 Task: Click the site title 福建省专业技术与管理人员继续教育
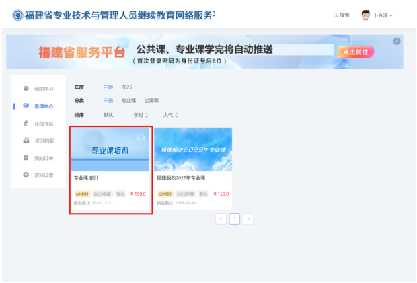(x=120, y=15)
